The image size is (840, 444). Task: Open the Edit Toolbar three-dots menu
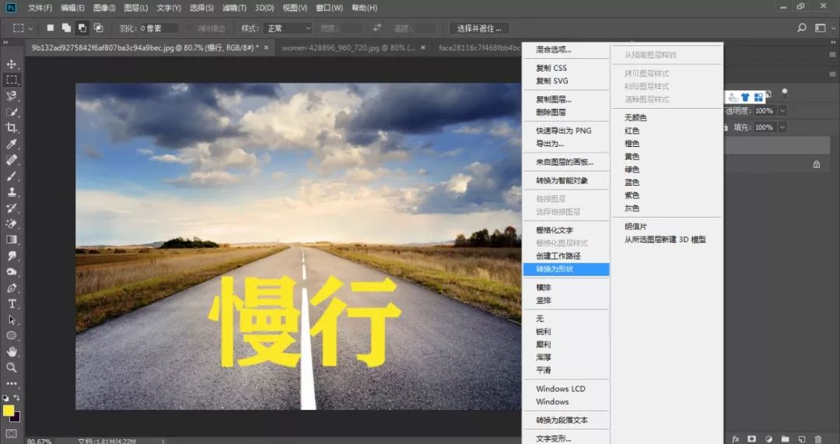(11, 383)
